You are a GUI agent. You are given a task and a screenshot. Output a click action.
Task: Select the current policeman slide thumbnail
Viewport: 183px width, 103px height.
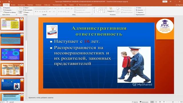12,85
